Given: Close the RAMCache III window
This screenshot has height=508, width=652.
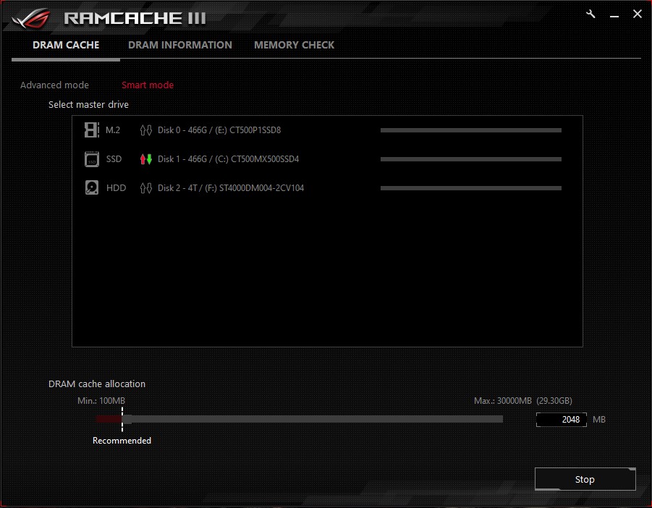Looking at the screenshot, I should [x=637, y=14].
